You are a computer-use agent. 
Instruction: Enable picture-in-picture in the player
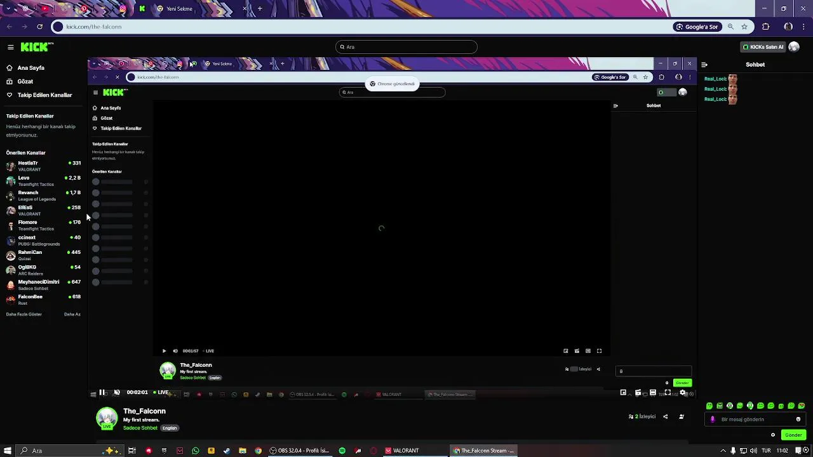623,392
